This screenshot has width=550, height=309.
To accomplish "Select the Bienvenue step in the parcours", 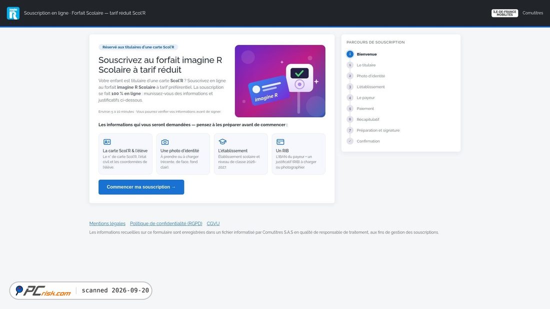I will (366, 54).
